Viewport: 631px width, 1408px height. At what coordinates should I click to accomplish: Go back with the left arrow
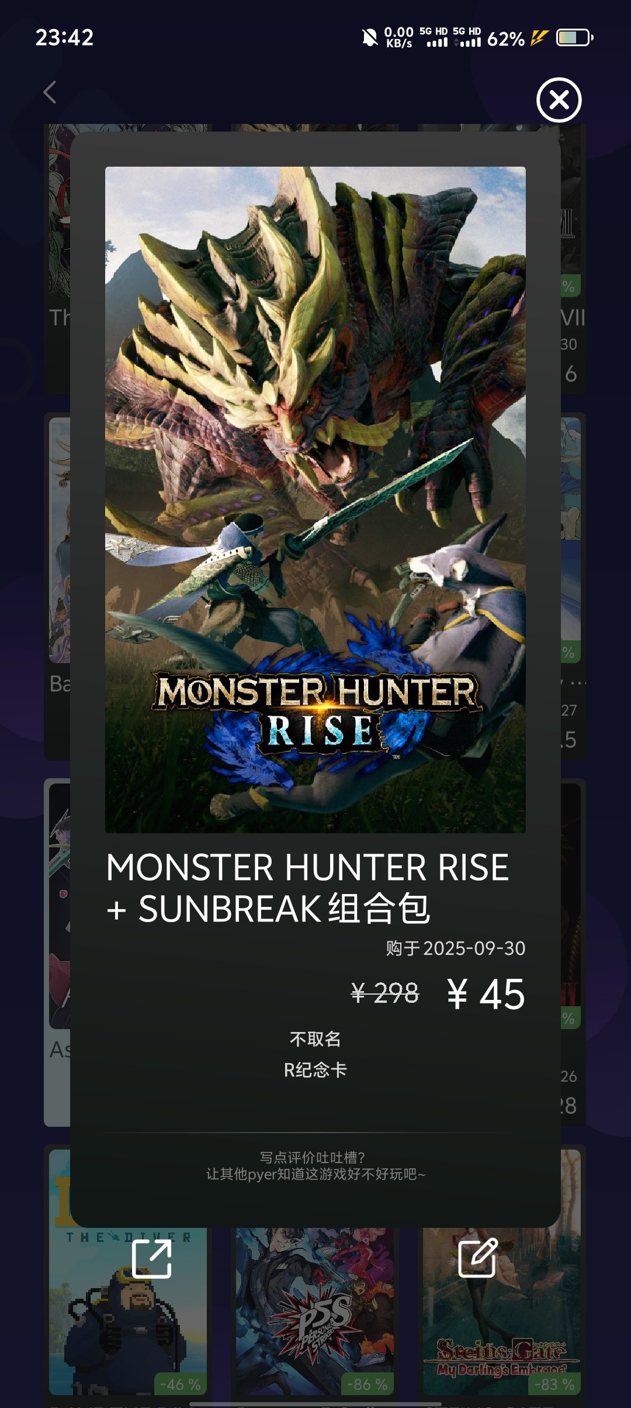click(50, 92)
